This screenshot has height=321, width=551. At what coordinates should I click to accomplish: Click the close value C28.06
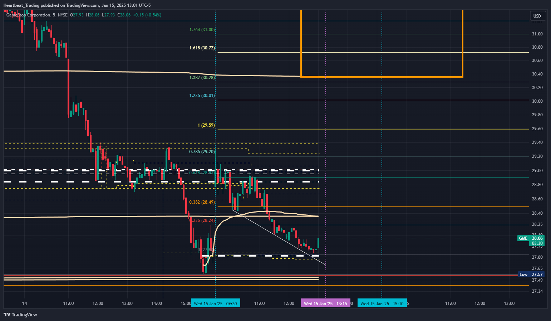point(124,15)
